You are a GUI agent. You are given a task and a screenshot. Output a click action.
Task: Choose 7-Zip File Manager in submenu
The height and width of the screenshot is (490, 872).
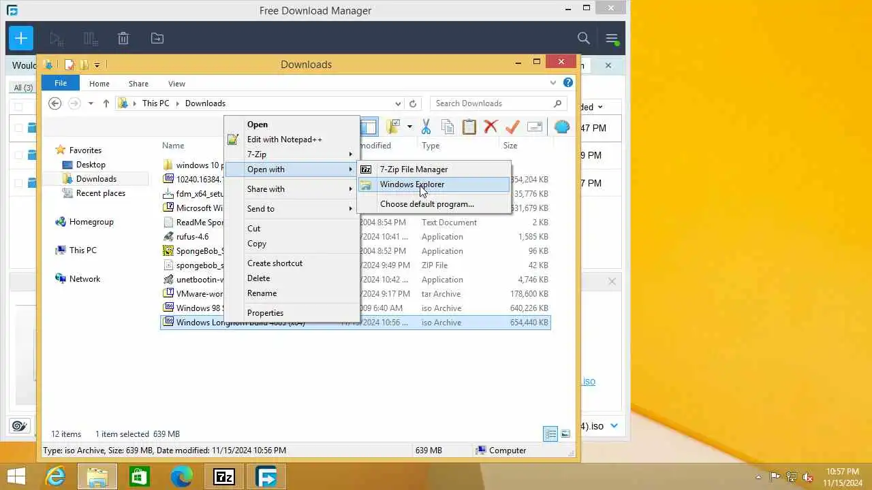434,169
